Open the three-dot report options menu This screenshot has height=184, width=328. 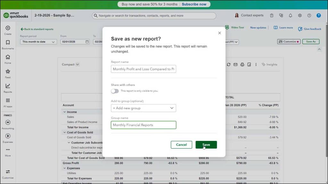pyautogui.click(x=256, y=64)
